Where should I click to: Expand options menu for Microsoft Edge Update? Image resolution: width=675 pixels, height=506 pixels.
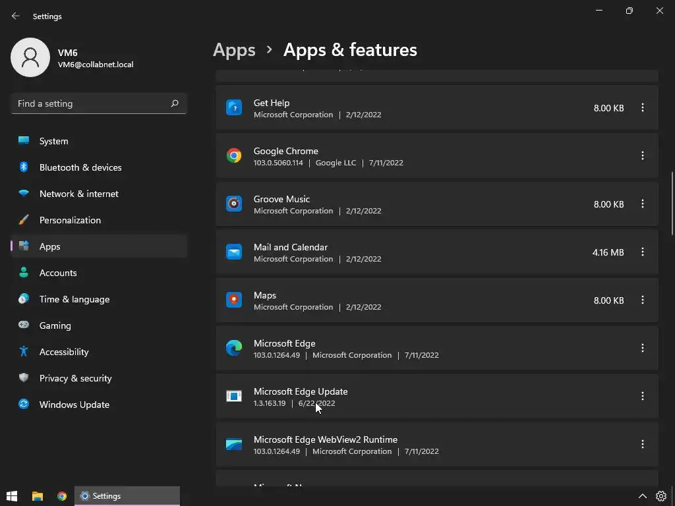(643, 396)
